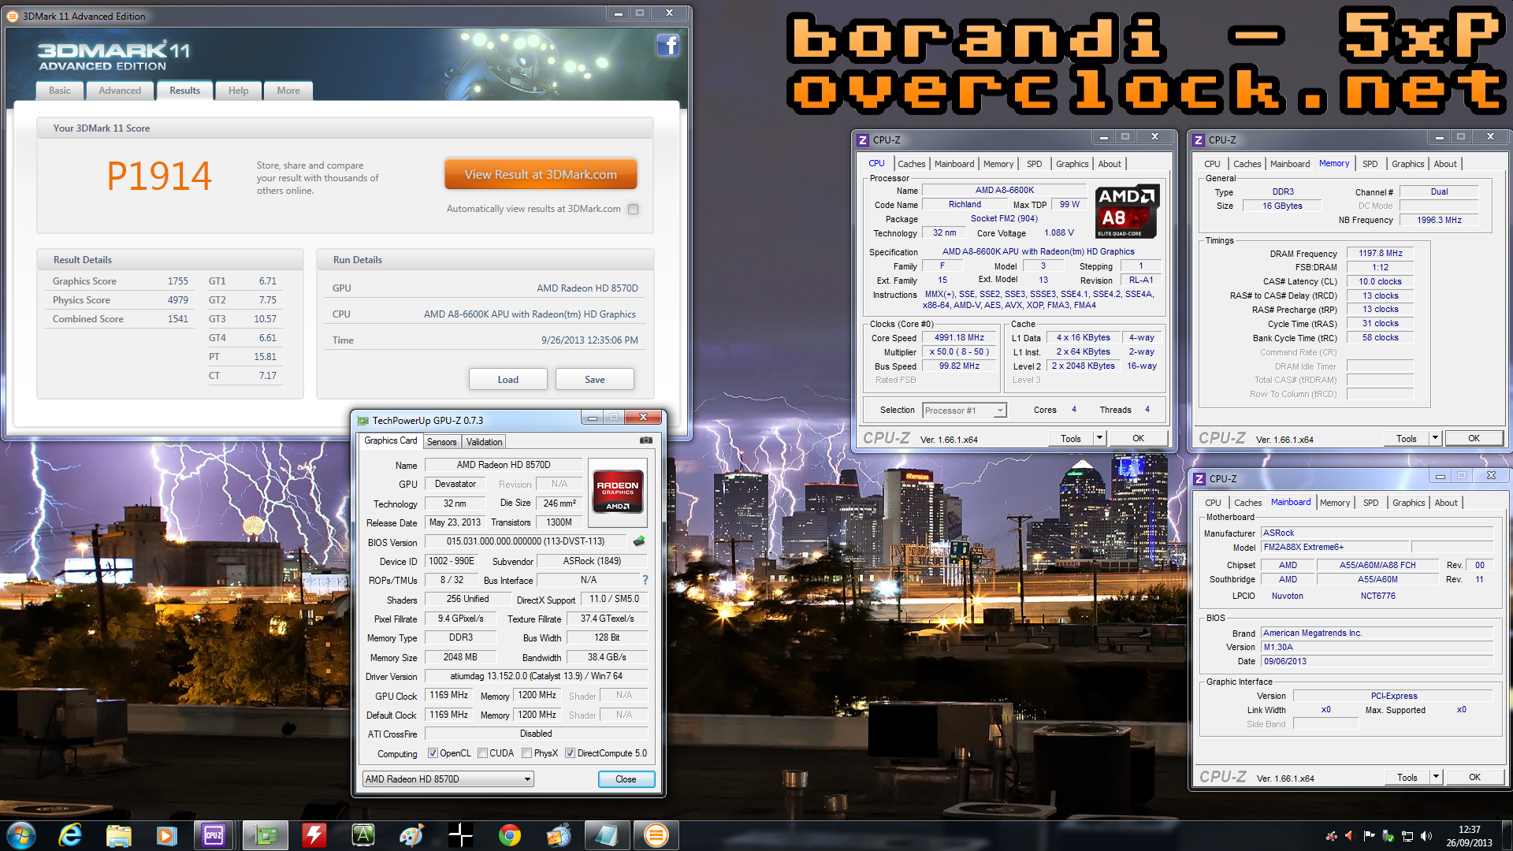Toggle the PhysX checkbox in GPU-Z
Viewport: 1513px width, 851px height.
pos(526,753)
